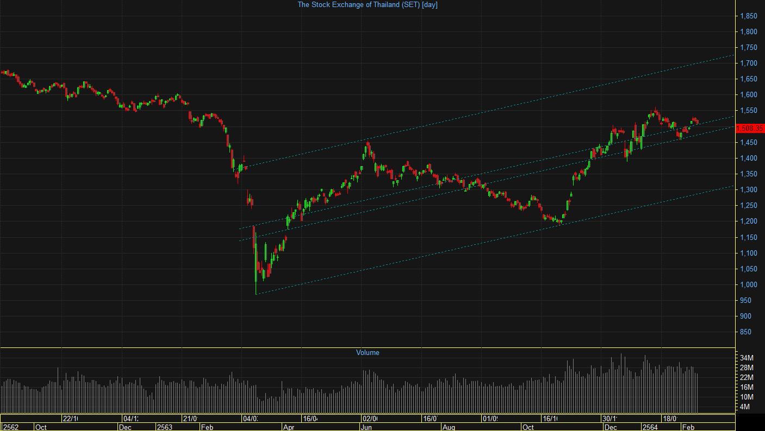Click the 1,750 price level label
Screen dimensions: 765x431
749,48
